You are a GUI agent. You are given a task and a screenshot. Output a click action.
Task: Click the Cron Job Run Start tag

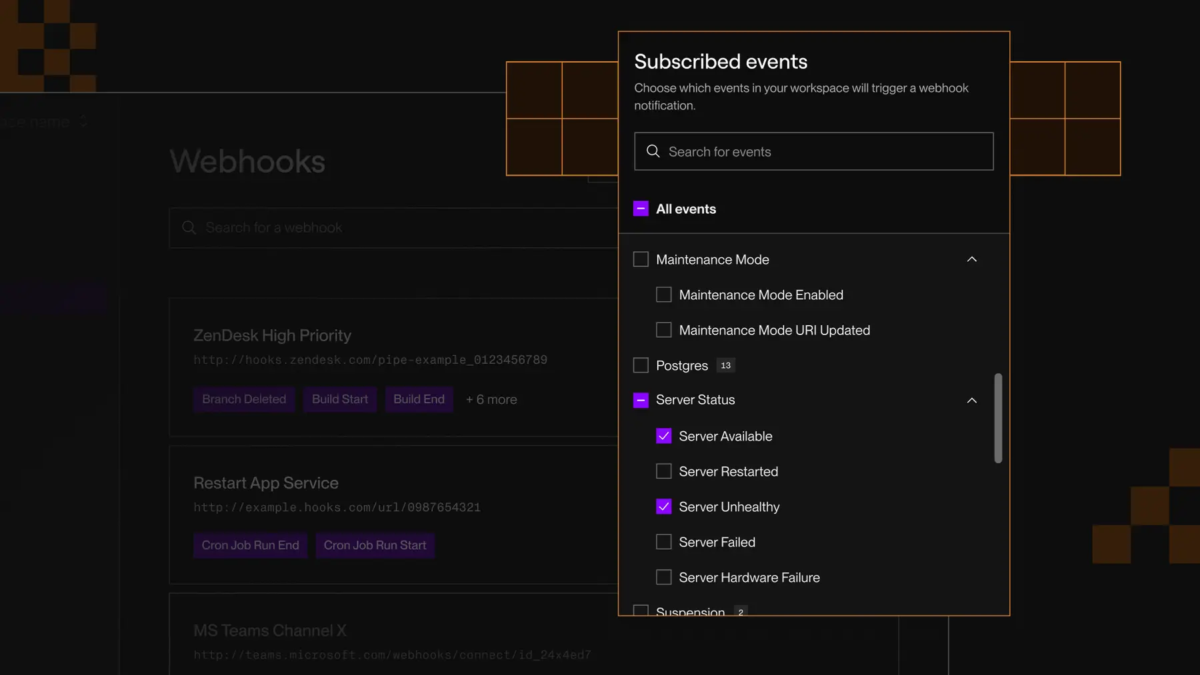pyautogui.click(x=375, y=545)
